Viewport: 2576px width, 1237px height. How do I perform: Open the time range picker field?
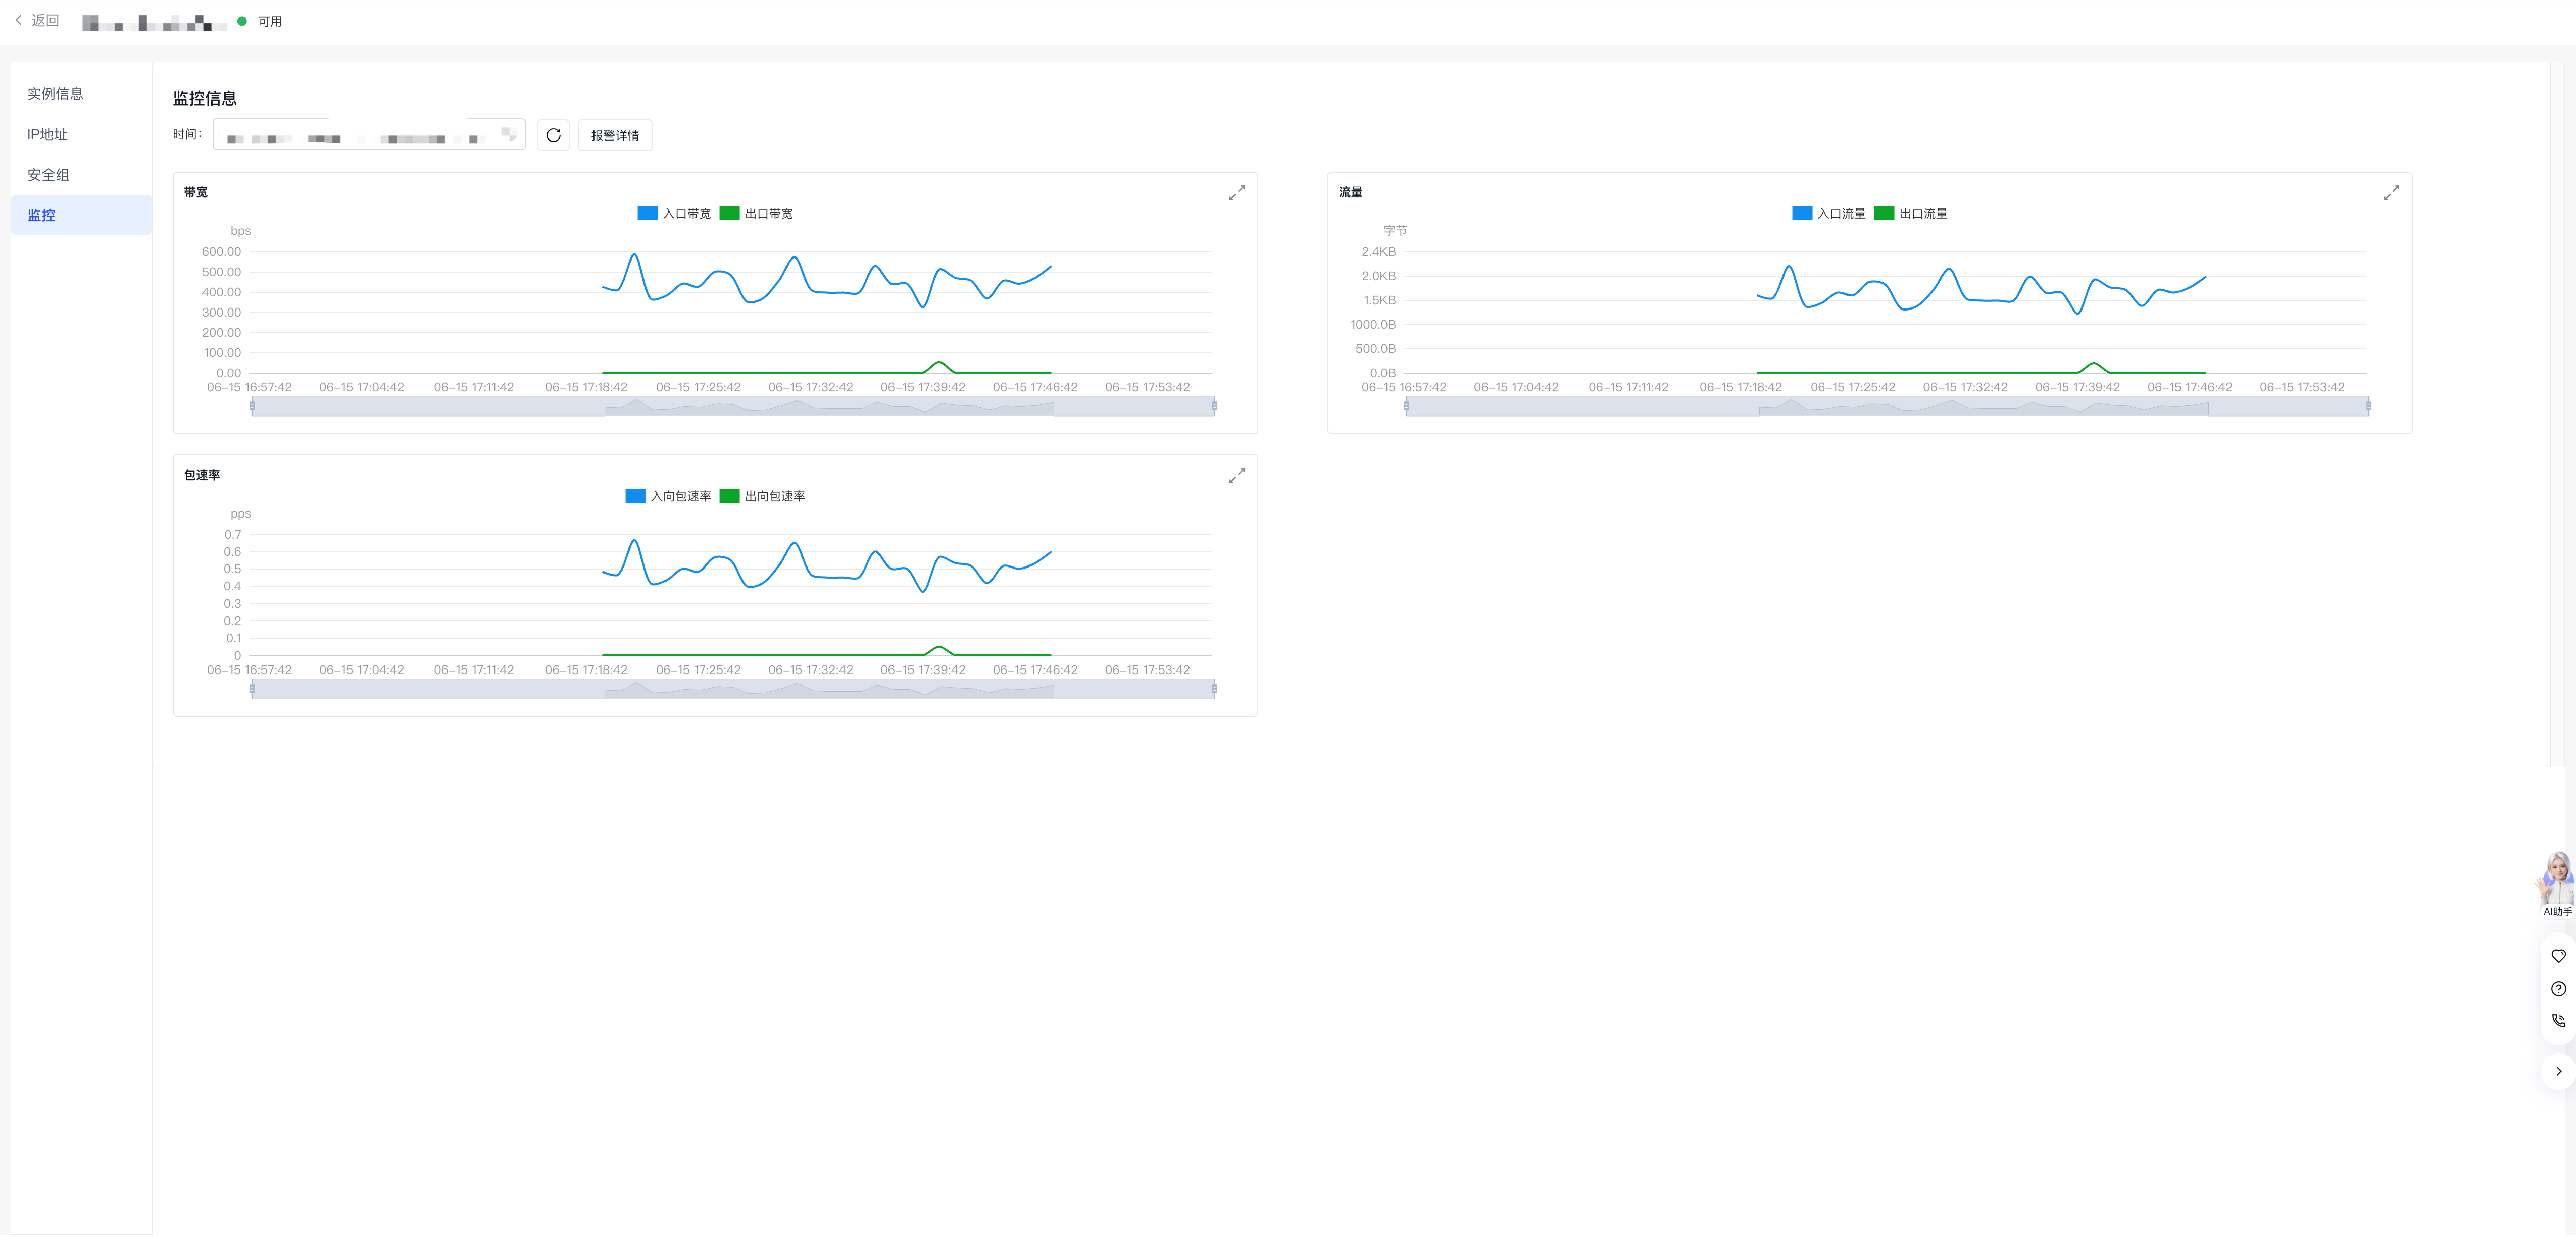coord(369,135)
